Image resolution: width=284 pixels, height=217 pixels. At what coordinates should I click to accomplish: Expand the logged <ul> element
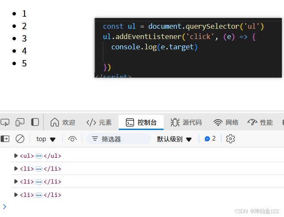click(16, 156)
